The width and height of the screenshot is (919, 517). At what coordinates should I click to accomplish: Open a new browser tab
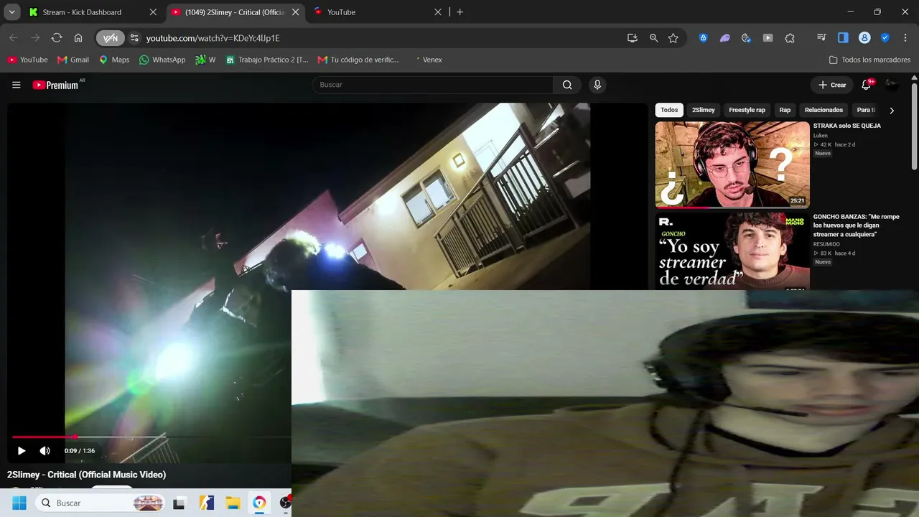point(460,12)
